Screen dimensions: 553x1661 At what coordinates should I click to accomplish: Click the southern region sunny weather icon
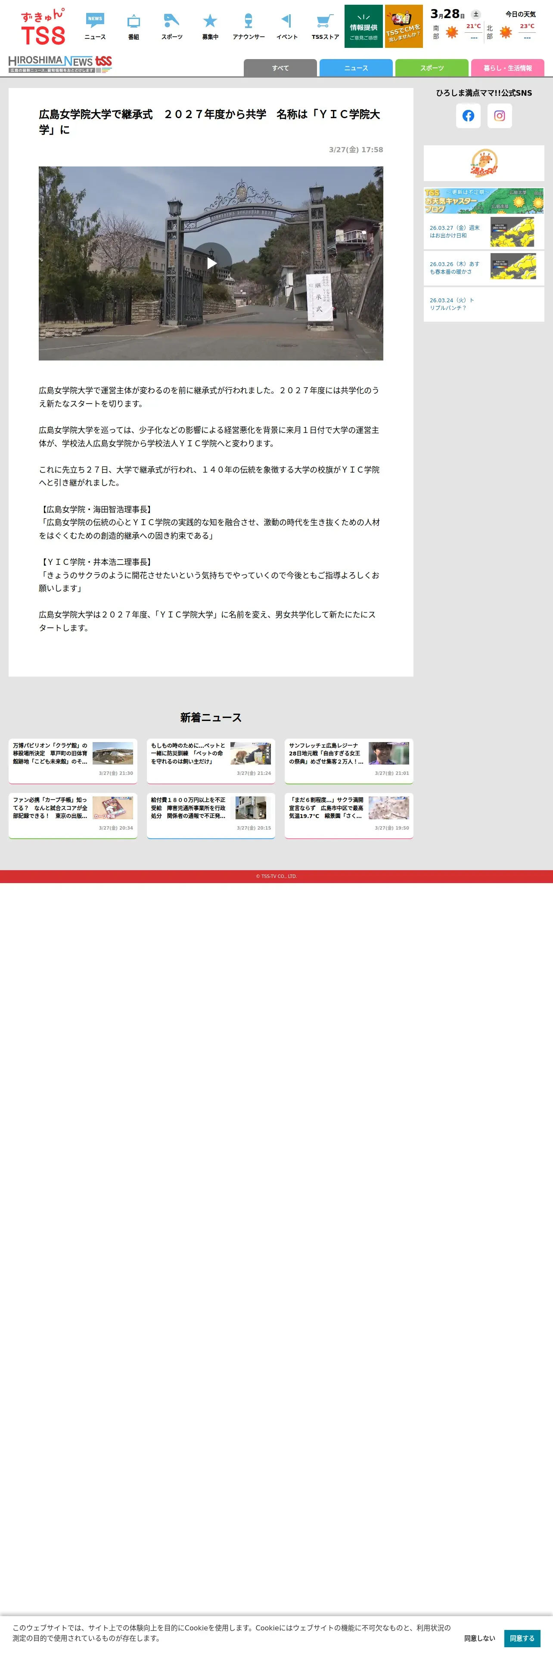[452, 32]
